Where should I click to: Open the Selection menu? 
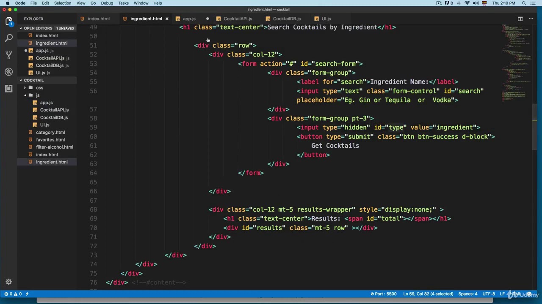[63, 3]
